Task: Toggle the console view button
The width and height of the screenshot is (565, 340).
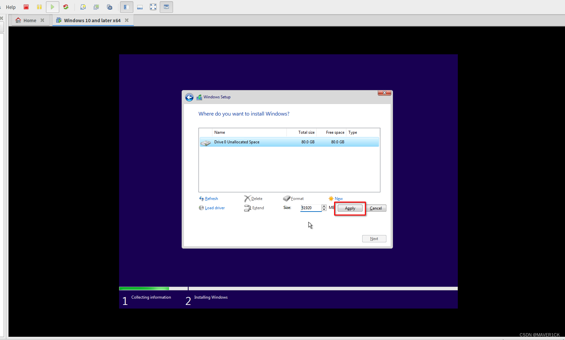Action: (x=166, y=7)
